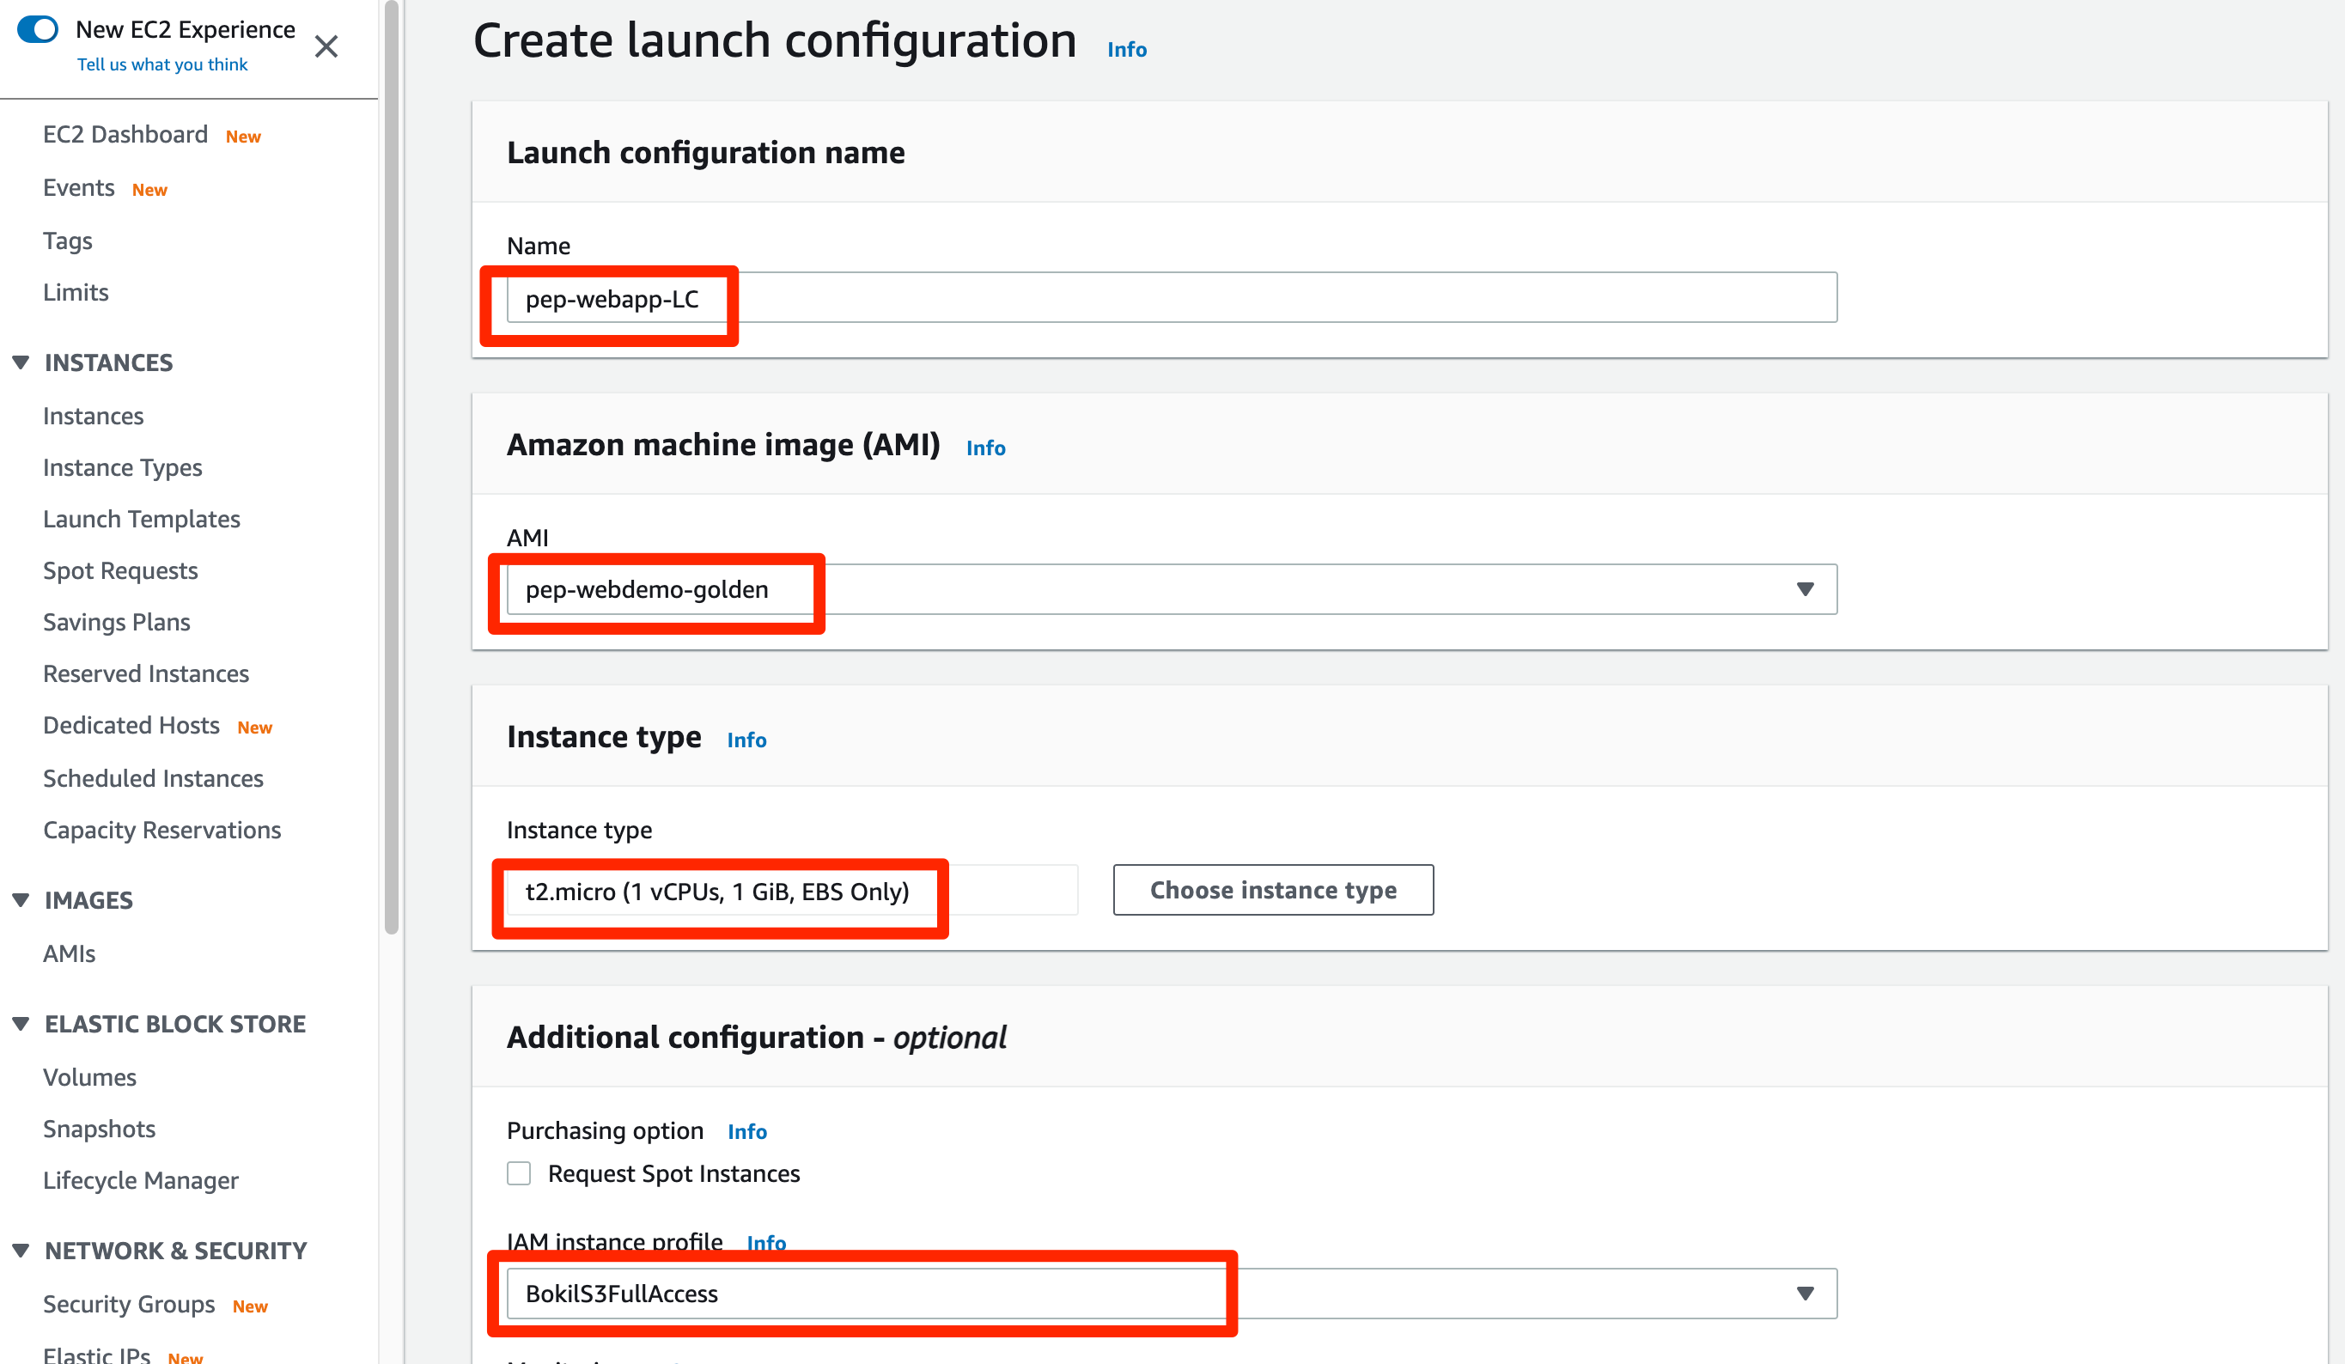This screenshot has height=1364, width=2345.
Task: Open Snapshots under Elastic Block Store
Action: 99,1129
